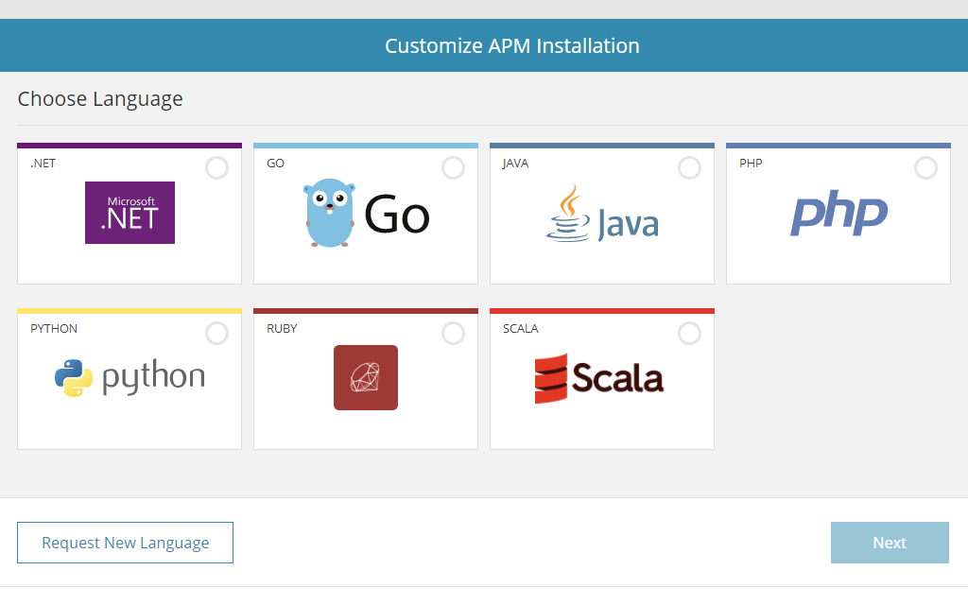Select the JAVA radio button
Screen dimensions: 968x605
(x=689, y=167)
